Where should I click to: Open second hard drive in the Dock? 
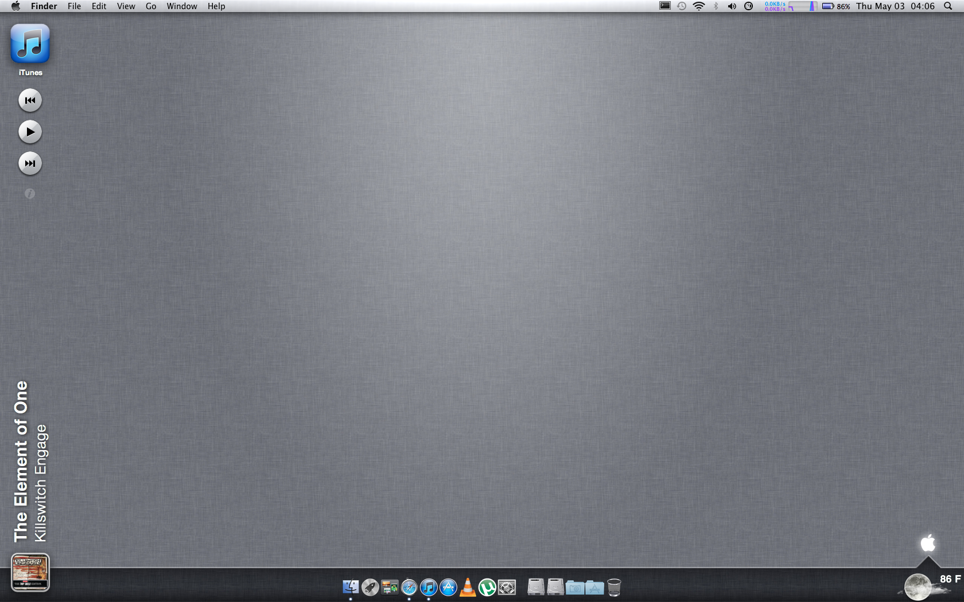pos(555,587)
